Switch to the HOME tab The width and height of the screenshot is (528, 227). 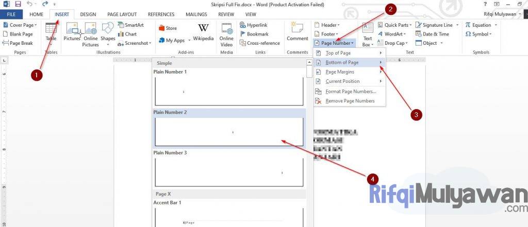coord(37,14)
